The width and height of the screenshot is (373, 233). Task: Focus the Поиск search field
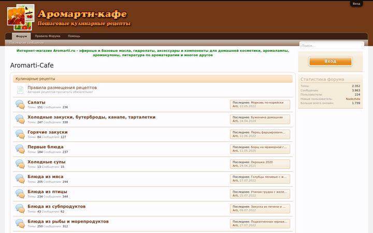(x=332, y=46)
